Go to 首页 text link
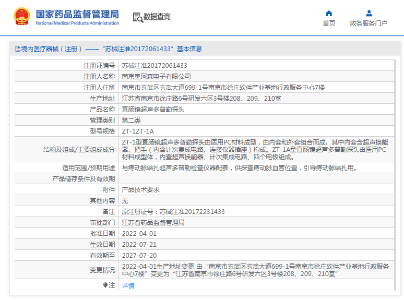 click(329, 23)
